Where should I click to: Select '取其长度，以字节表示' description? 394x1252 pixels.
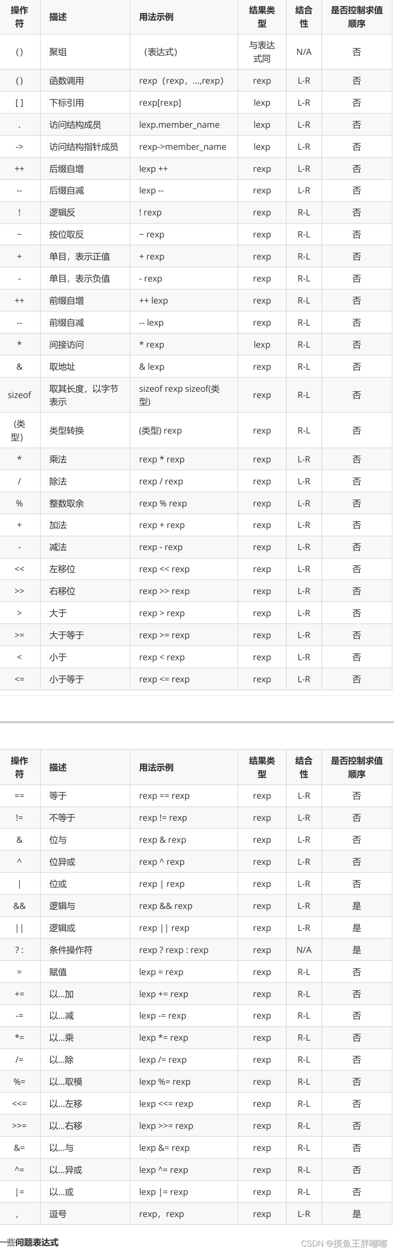(83, 395)
